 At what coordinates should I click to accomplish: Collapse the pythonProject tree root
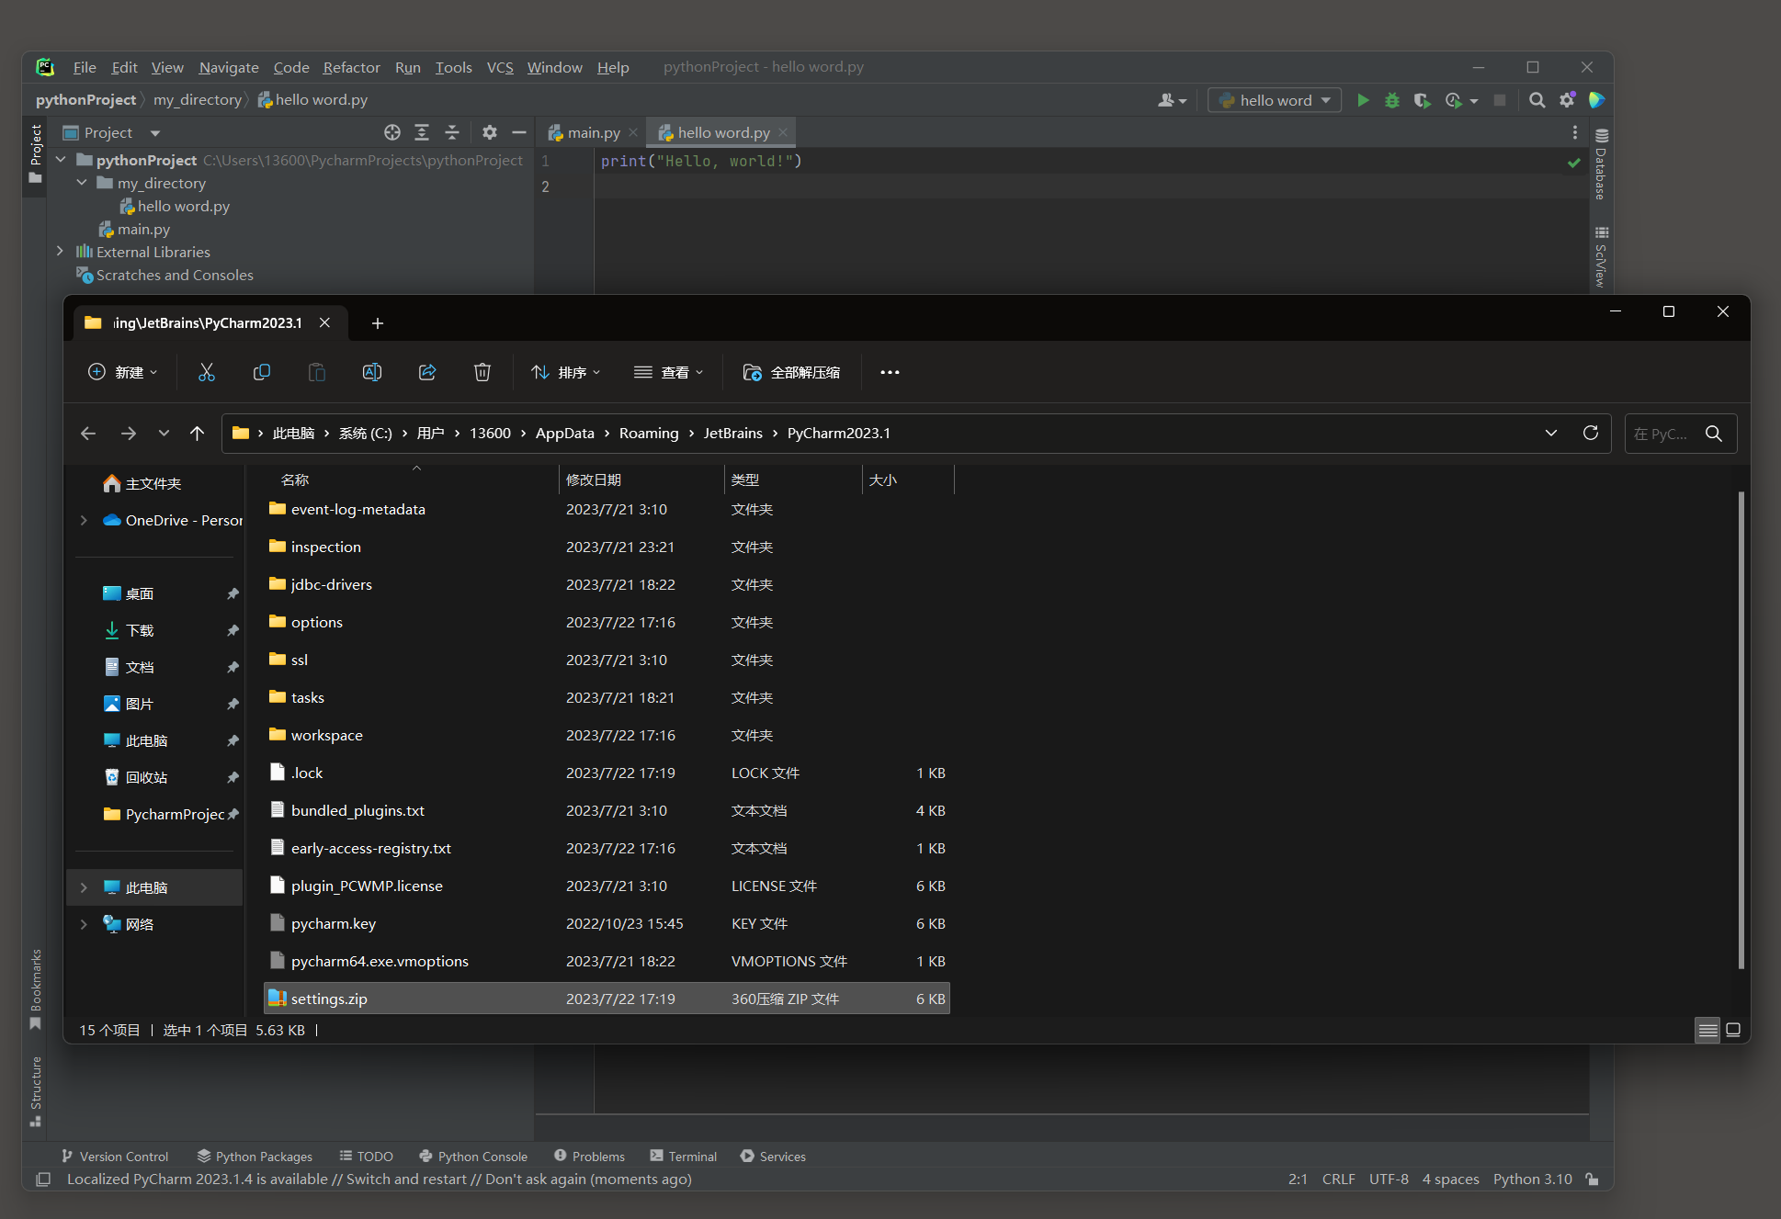click(x=62, y=160)
